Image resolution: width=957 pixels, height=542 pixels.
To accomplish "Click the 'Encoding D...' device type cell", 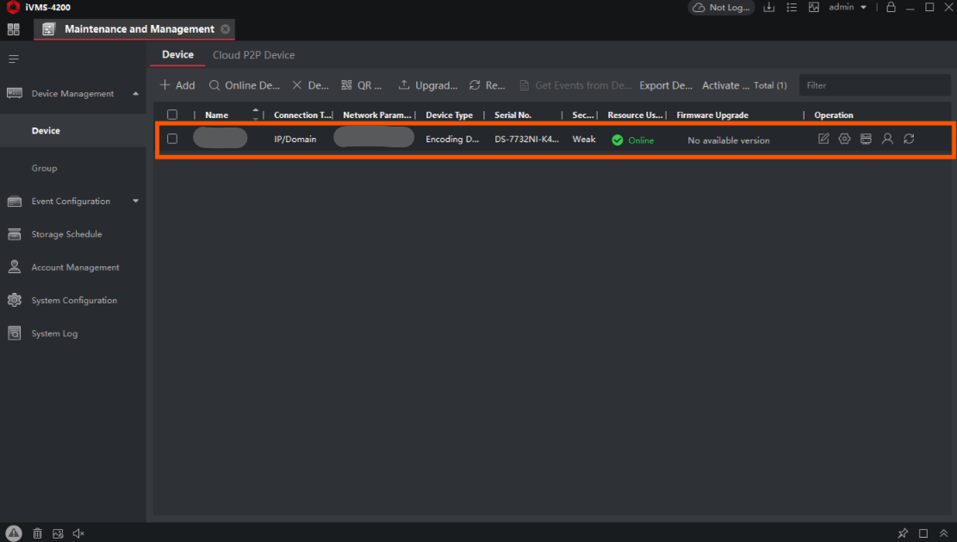I will [452, 140].
